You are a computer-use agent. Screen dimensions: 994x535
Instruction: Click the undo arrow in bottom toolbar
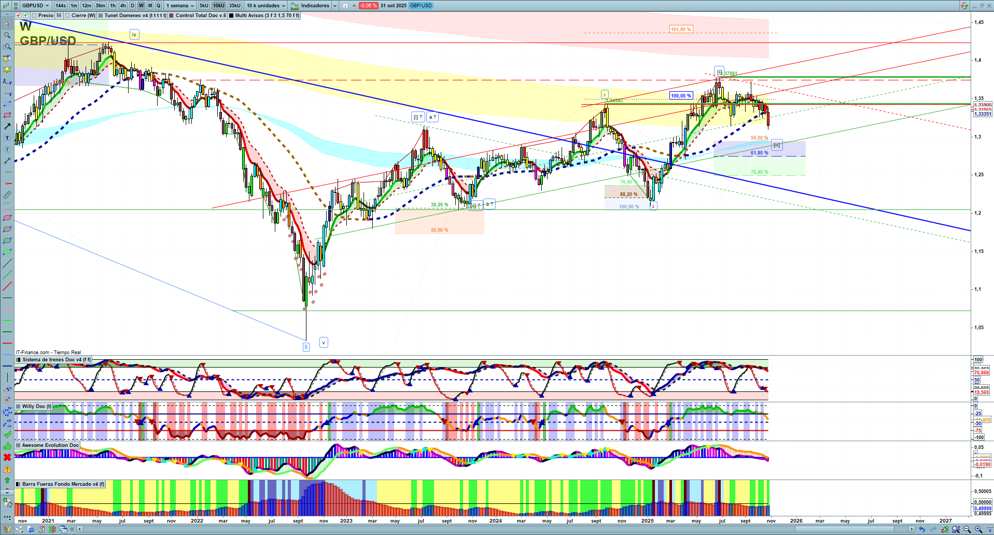click(x=921, y=529)
